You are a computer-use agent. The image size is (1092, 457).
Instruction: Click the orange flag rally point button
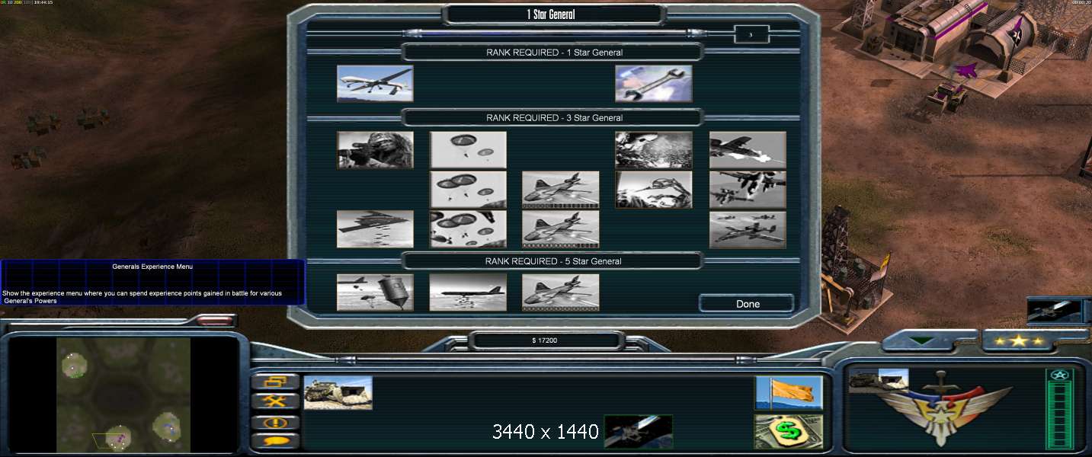click(789, 393)
